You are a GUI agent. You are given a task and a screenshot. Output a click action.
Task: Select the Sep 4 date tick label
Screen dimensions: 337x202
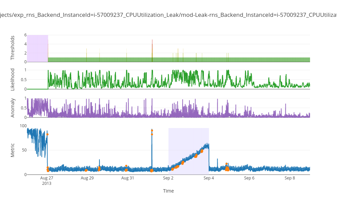[x=209, y=178]
